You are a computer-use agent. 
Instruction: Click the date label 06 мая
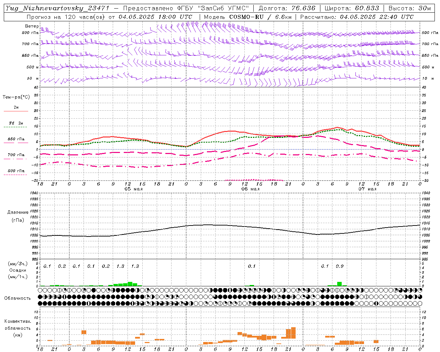pyautogui.click(x=250, y=189)
